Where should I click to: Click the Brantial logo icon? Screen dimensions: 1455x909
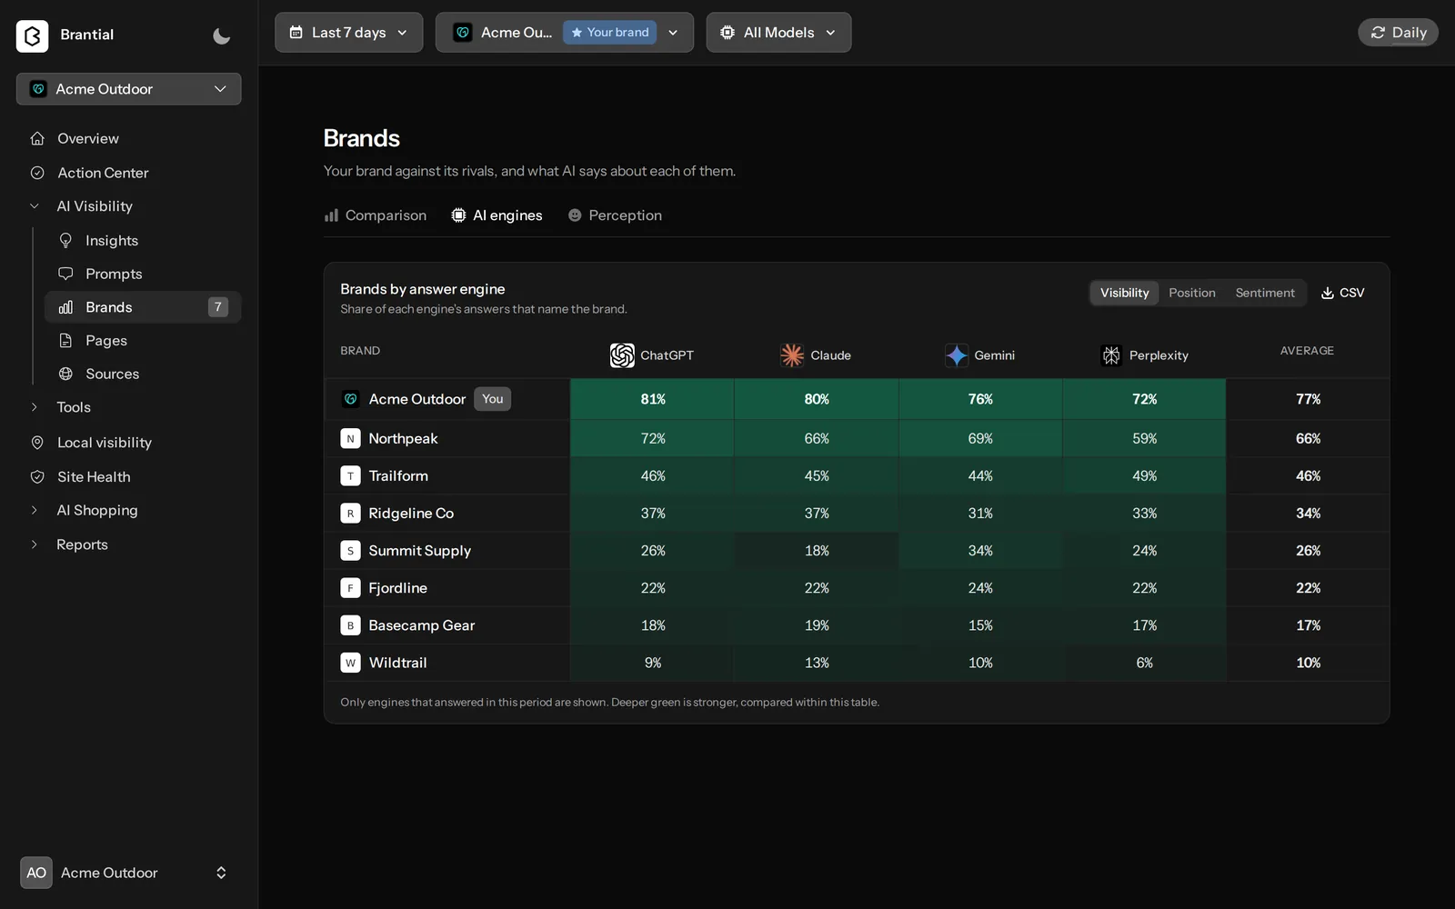pyautogui.click(x=33, y=35)
